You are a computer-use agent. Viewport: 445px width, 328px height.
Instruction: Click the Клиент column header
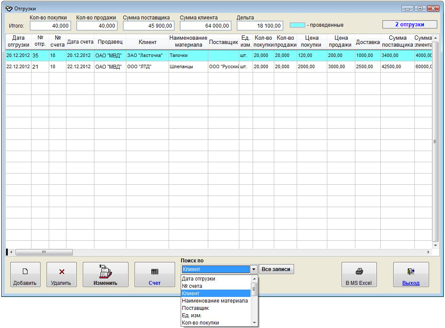point(147,42)
